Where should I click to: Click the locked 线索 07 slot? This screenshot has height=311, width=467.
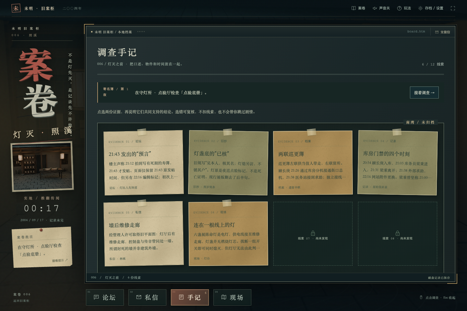pyautogui.click(x=313, y=234)
